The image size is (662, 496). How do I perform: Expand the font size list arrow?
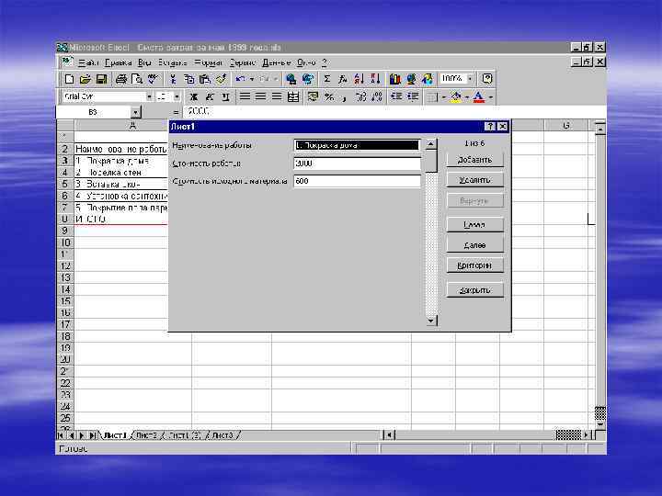(177, 97)
